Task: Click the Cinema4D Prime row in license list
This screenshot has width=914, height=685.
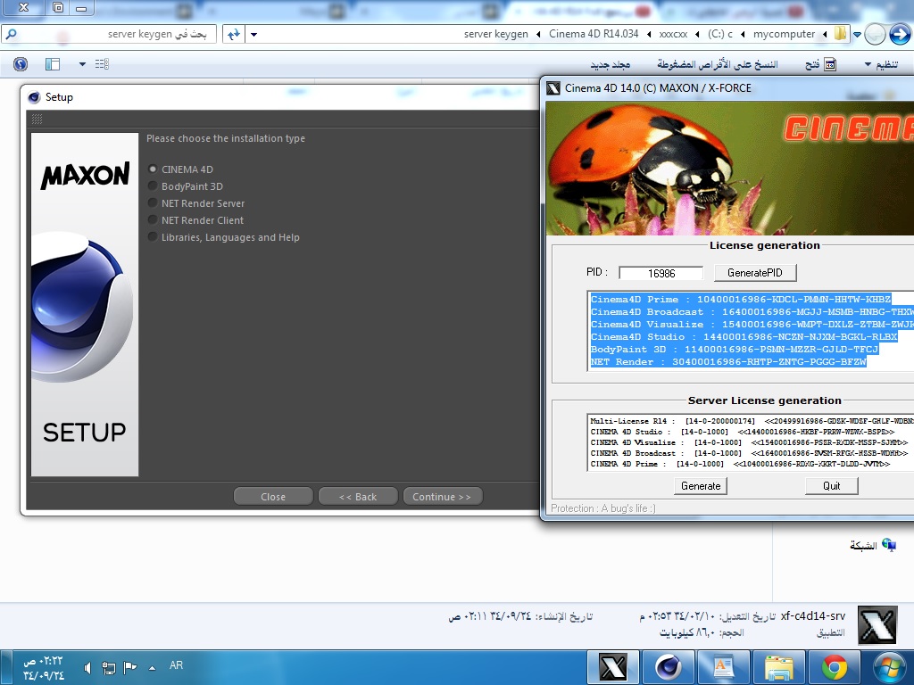Action: (740, 300)
